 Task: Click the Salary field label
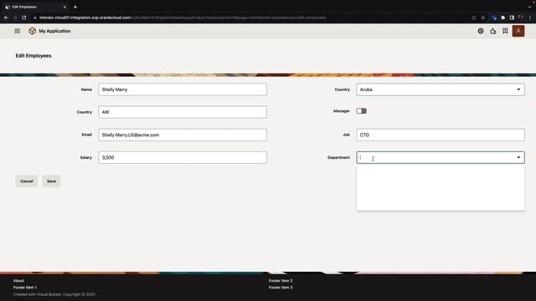pyautogui.click(x=86, y=157)
